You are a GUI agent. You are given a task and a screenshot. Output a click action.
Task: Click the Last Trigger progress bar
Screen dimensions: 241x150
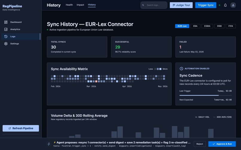[205, 96]
